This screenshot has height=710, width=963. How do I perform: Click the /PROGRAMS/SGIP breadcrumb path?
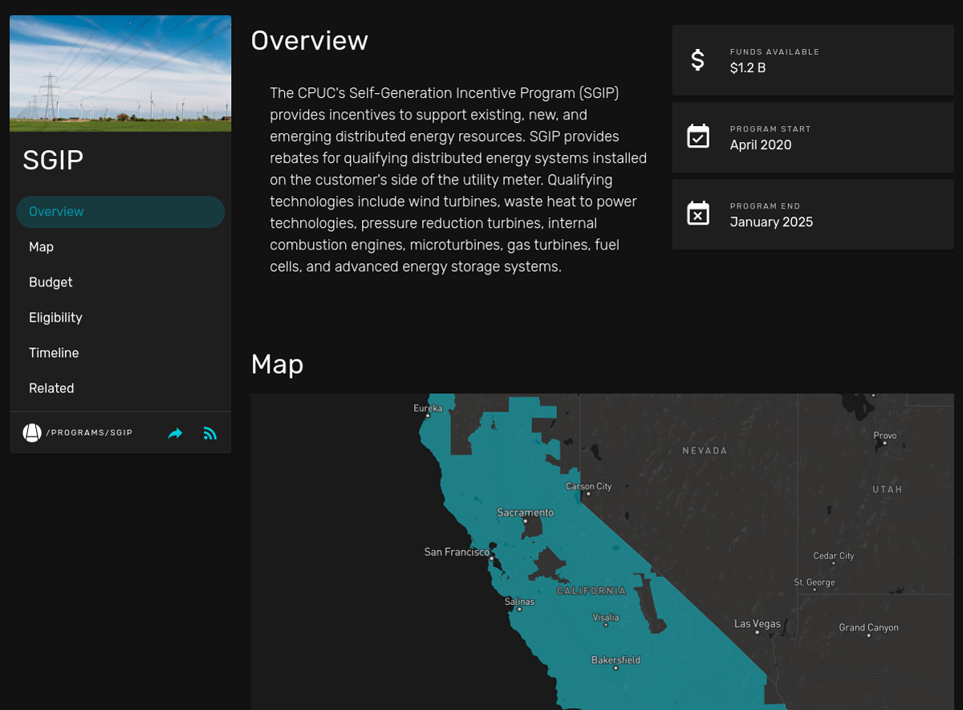pyautogui.click(x=89, y=433)
